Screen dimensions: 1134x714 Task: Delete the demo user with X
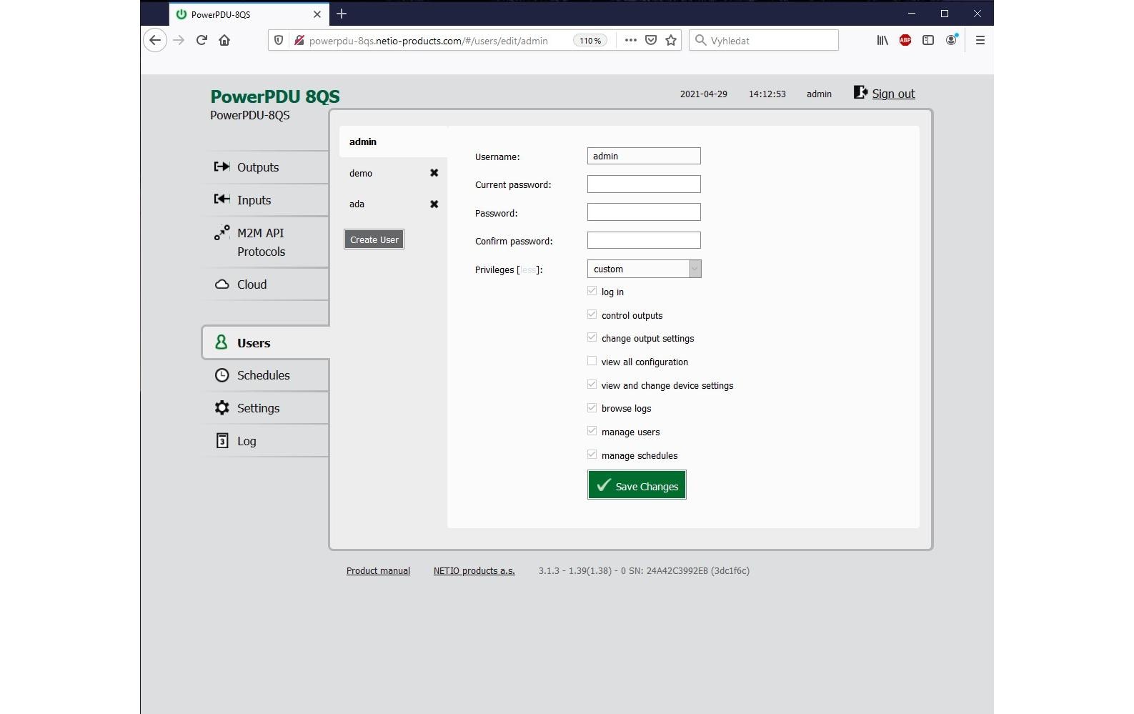pyautogui.click(x=434, y=173)
